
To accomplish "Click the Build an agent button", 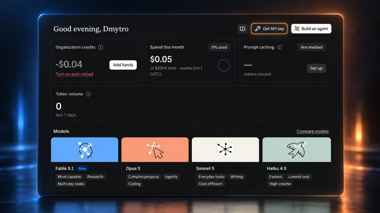I will 311,29.
